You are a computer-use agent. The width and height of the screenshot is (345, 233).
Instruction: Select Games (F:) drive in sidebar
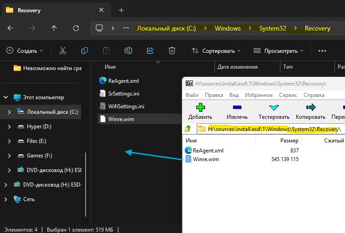point(40,156)
